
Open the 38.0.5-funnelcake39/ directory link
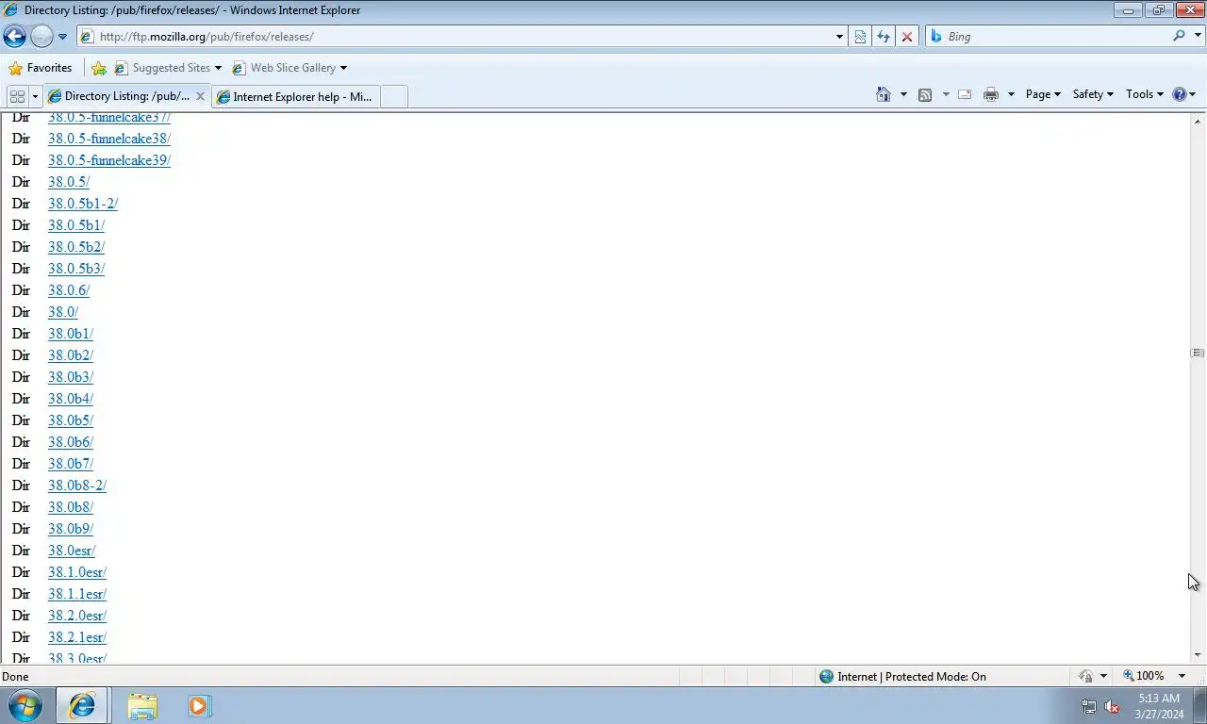[109, 160]
